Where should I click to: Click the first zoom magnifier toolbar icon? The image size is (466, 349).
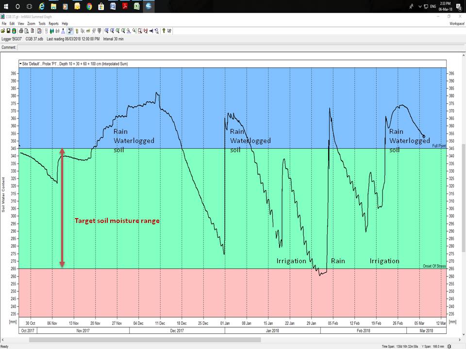click(x=106, y=31)
